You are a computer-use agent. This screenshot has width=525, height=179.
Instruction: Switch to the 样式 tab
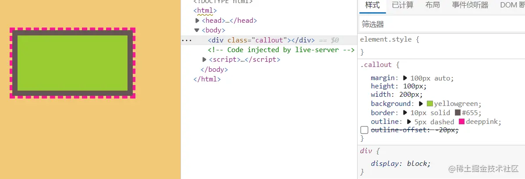[x=372, y=5]
